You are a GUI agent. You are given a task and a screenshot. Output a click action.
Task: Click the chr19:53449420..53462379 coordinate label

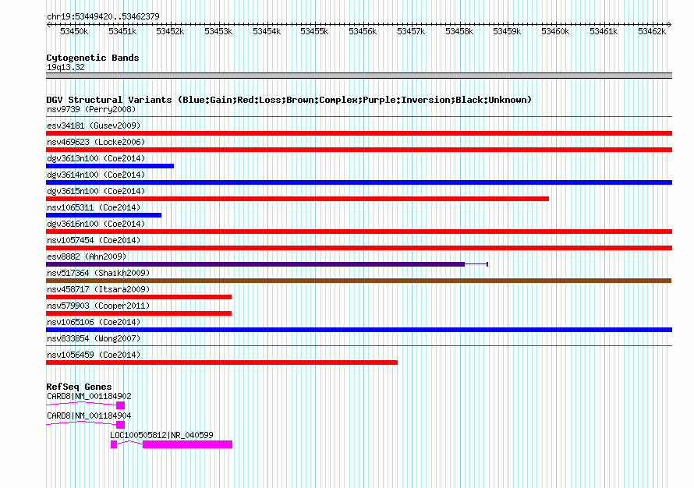click(x=103, y=17)
